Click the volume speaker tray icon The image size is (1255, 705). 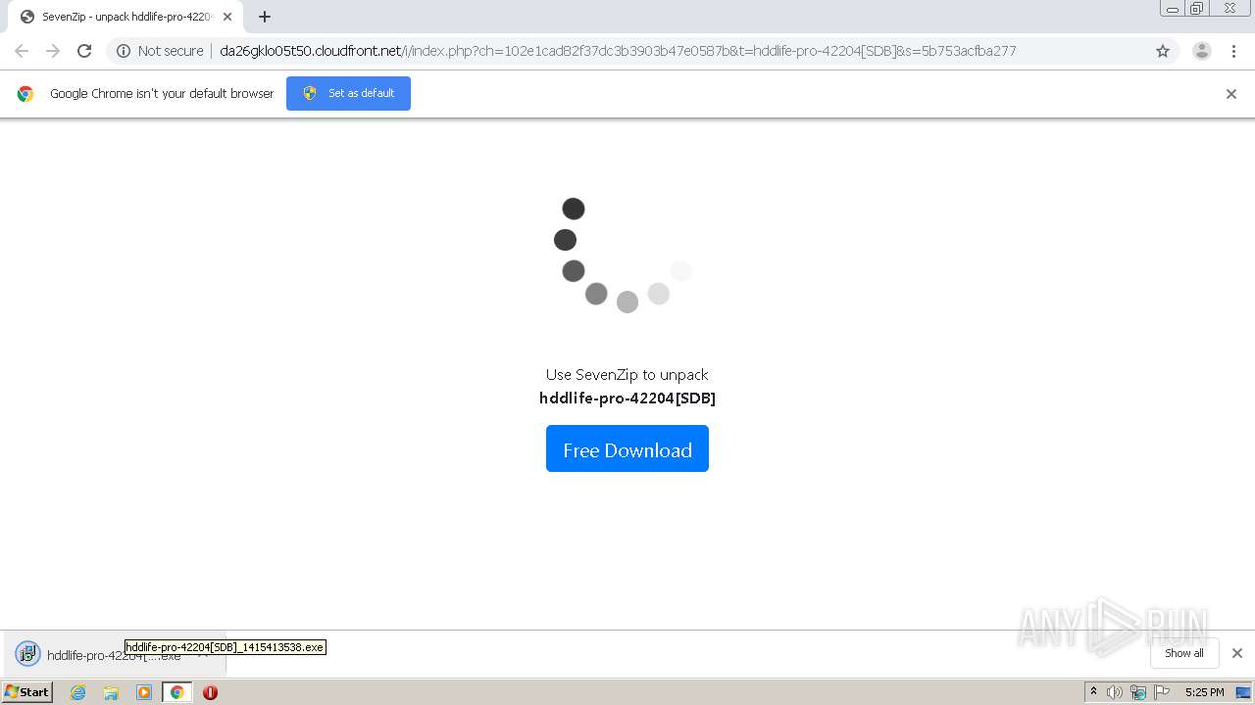(x=1115, y=692)
